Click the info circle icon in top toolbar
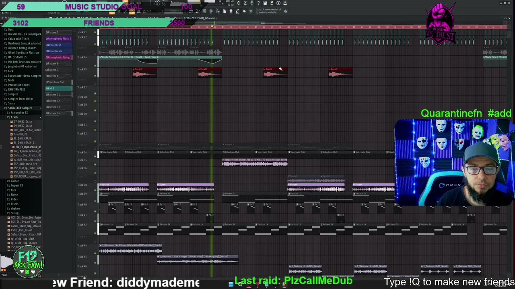The image size is (515, 289). pyautogui.click(x=278, y=3)
